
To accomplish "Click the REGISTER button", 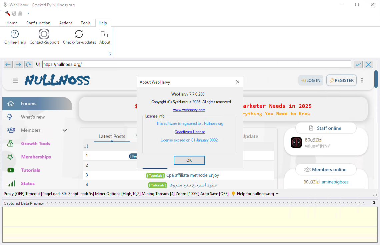I will (341, 80).
